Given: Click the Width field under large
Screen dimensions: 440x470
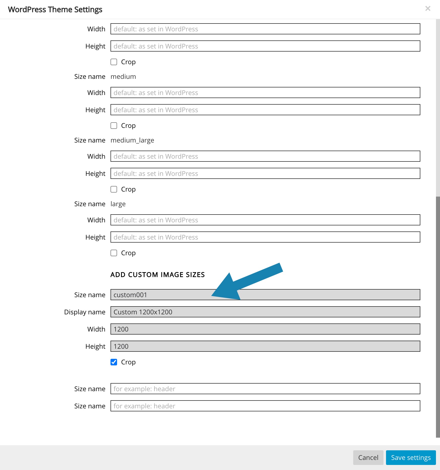Looking at the screenshot, I should pyautogui.click(x=265, y=220).
